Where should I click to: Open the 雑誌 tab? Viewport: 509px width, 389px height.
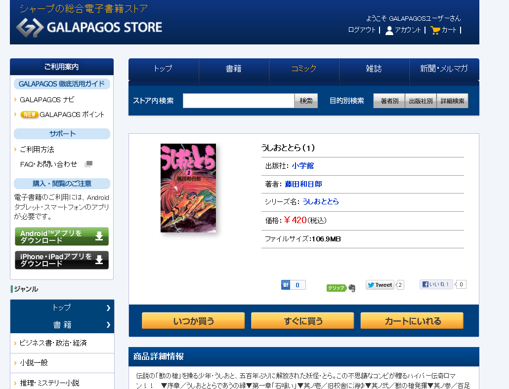(x=374, y=69)
